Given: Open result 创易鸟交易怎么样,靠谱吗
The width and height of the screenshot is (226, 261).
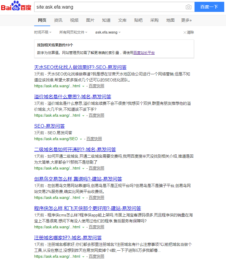Looking at the screenshot, I should [x=78, y=179].
